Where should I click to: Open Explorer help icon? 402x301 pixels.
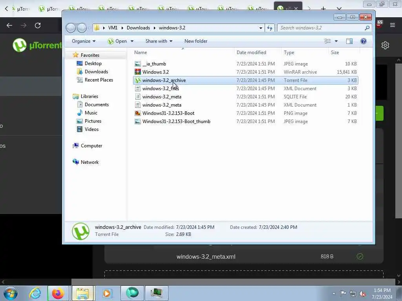click(363, 41)
